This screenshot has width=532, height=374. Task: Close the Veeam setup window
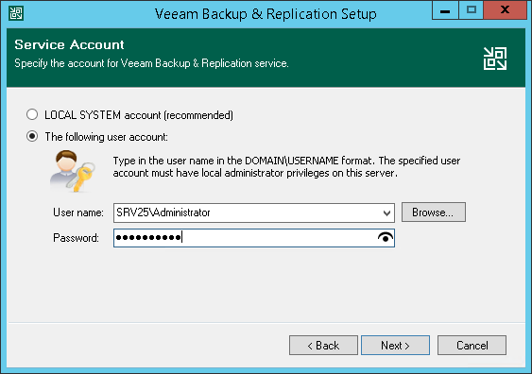coord(505,10)
